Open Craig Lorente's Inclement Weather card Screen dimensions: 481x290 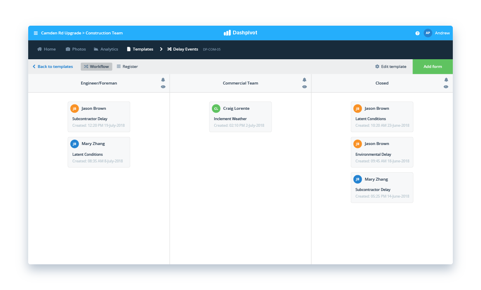[240, 117]
